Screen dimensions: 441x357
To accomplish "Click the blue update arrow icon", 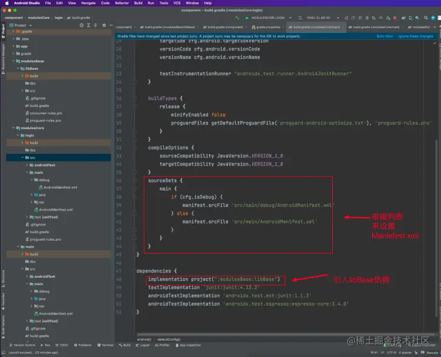I will pos(433,18).
